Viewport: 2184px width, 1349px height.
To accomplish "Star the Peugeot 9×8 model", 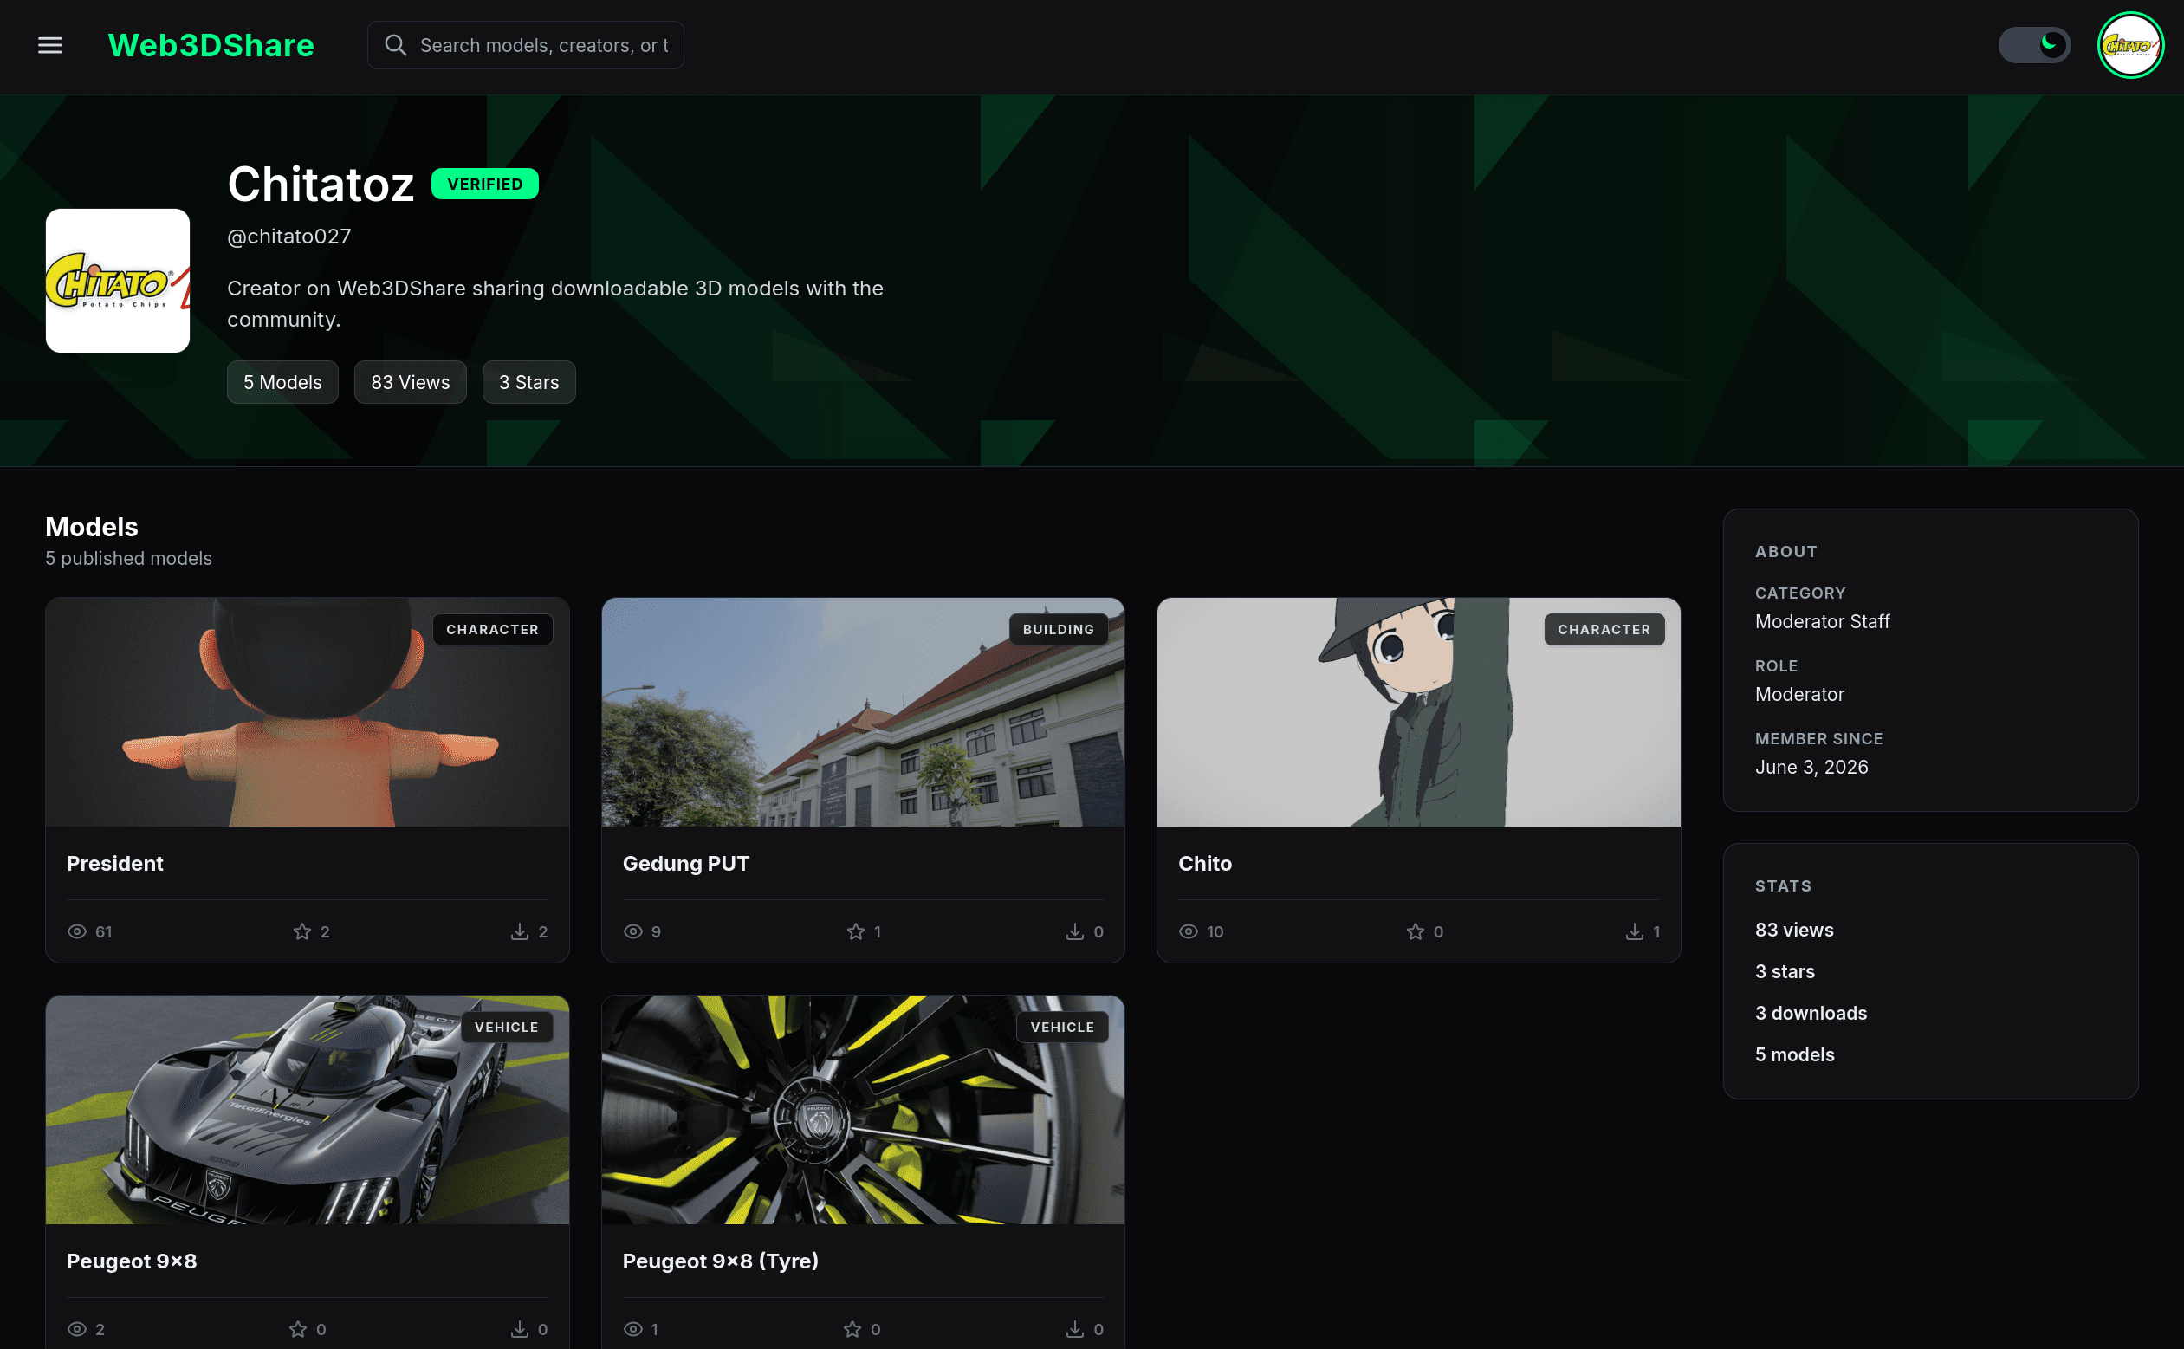I will point(298,1329).
